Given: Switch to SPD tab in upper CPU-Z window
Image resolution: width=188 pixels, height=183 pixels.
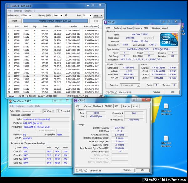Looking at the screenshot, I should tap(146, 28).
